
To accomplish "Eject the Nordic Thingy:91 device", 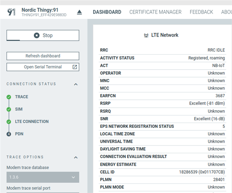I will 79,12.
